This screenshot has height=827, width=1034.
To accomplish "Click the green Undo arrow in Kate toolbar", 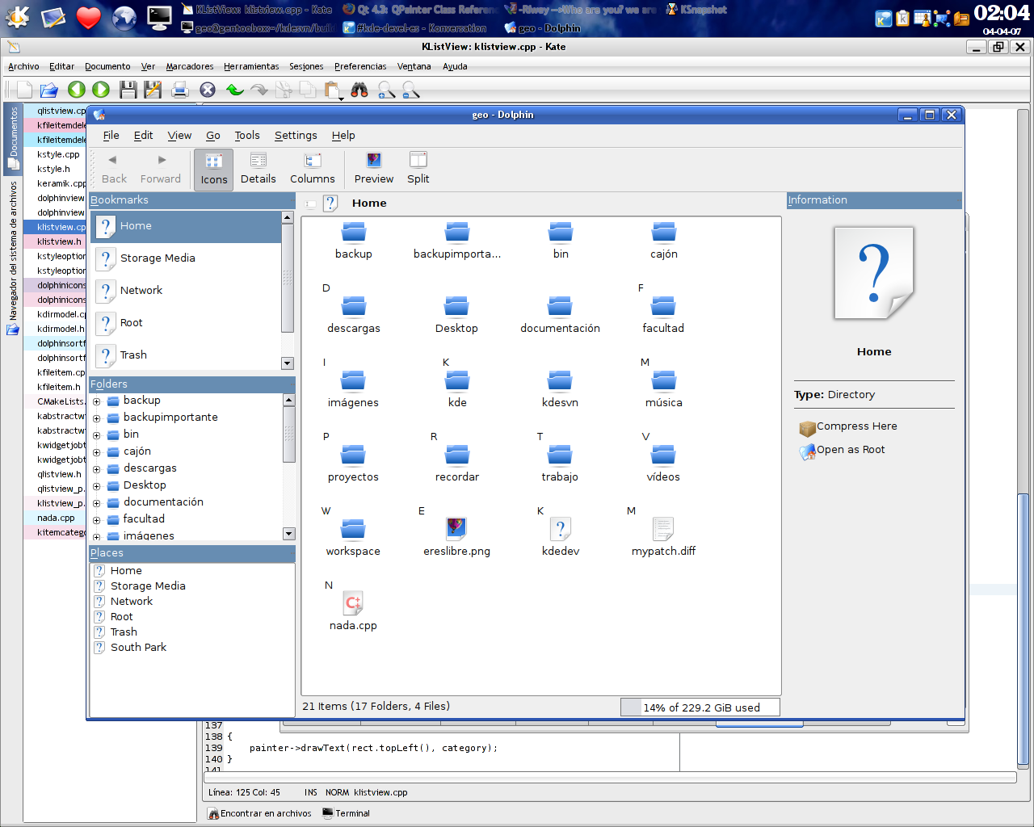I will (x=235, y=90).
